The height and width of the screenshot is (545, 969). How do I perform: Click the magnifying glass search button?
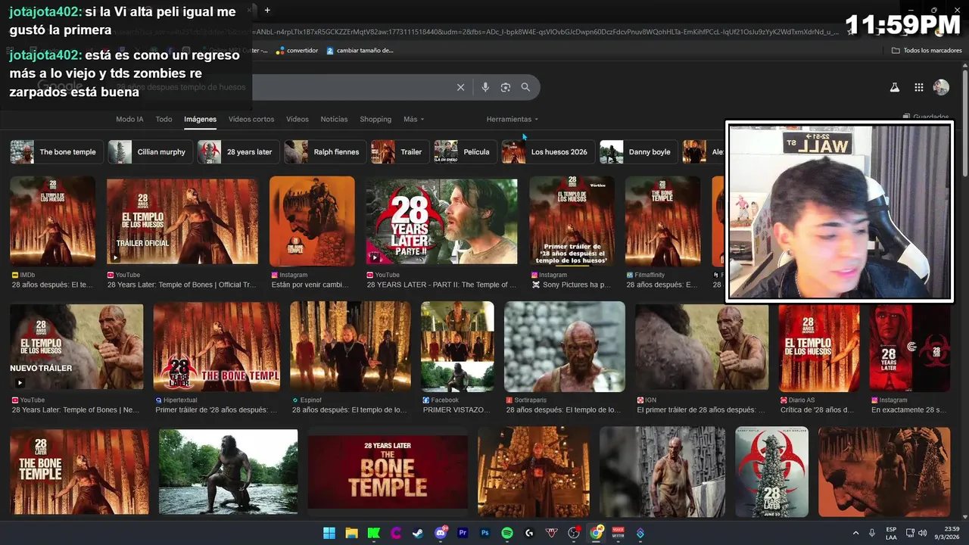coord(525,87)
